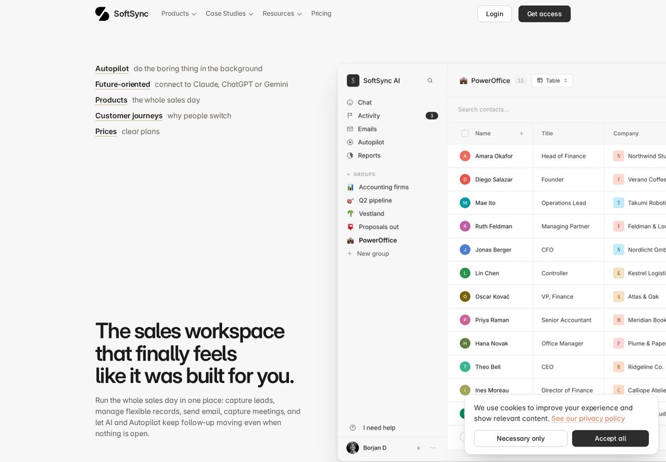Select the Q2 pipeline group

tap(375, 200)
